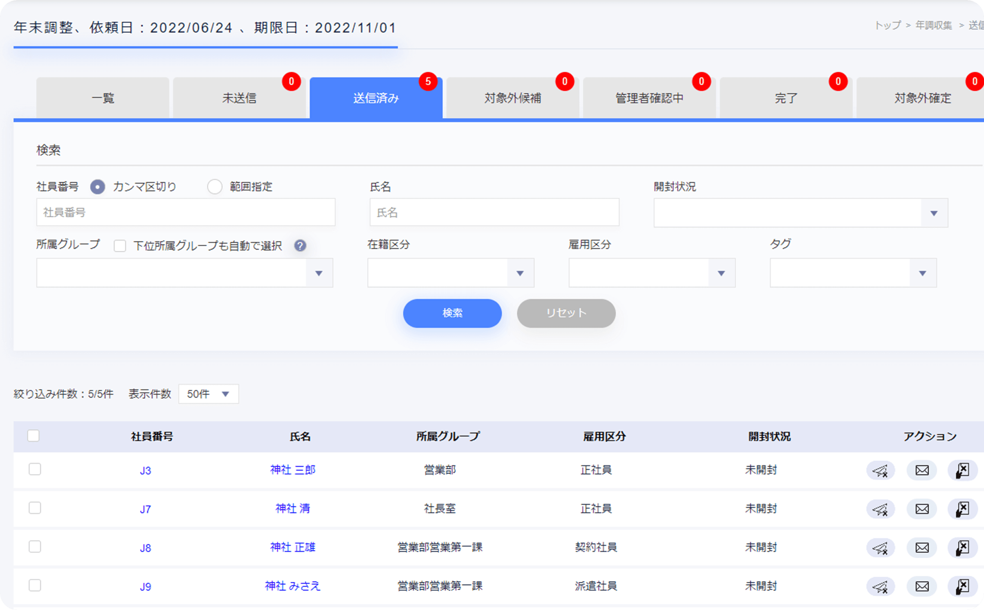Screen dimensions: 984x610
Task: Click the blue 検索 button
Action: click(x=452, y=313)
